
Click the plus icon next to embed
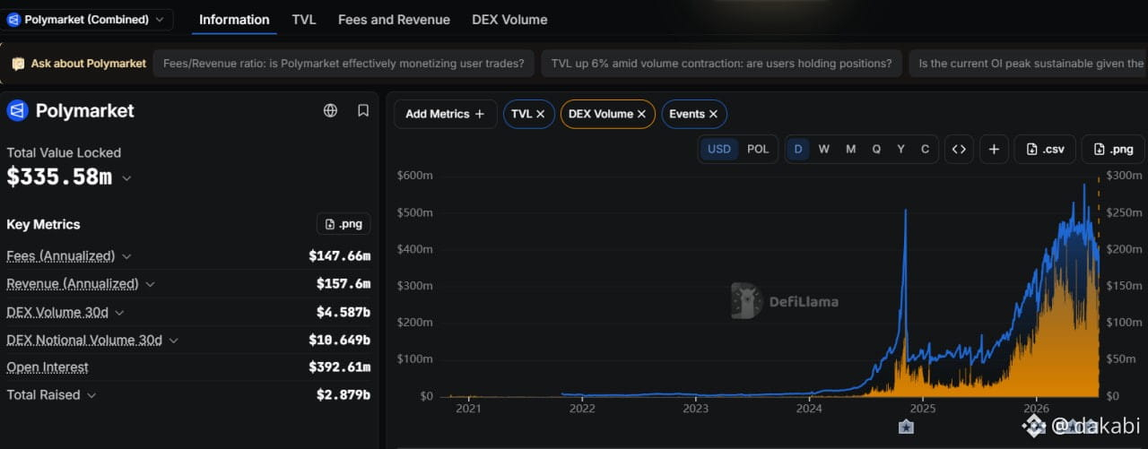coord(994,149)
